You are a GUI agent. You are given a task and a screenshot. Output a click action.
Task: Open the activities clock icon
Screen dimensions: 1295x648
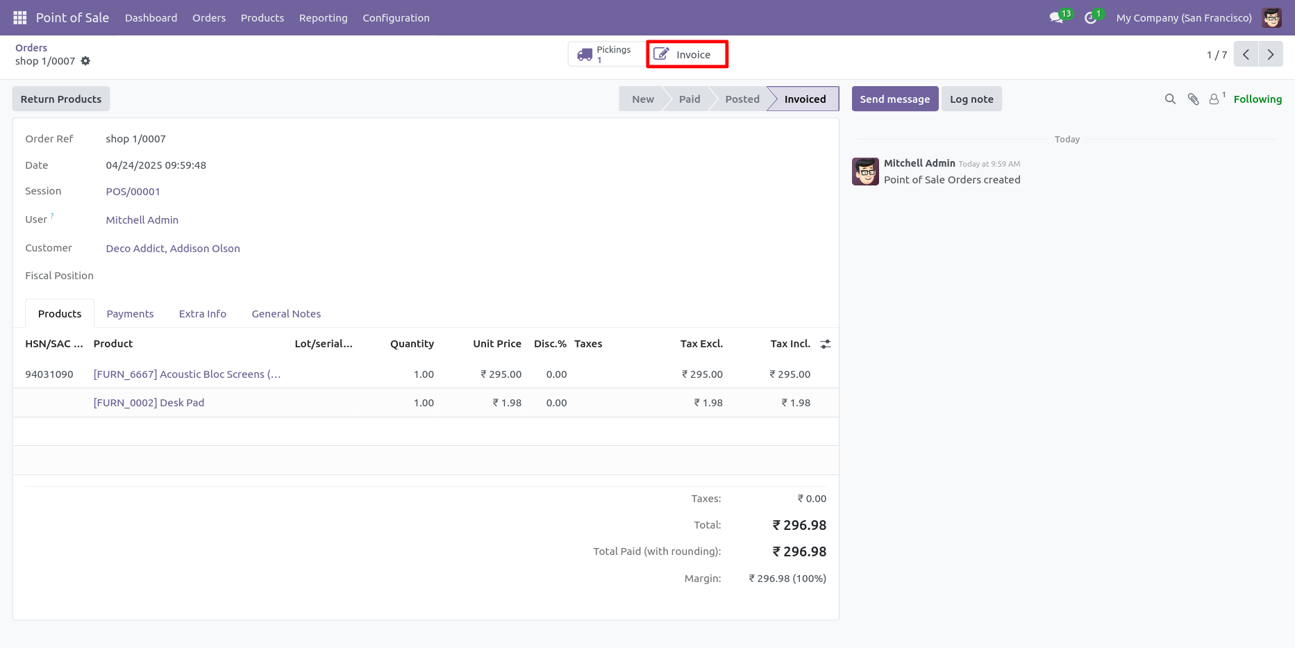coord(1093,17)
